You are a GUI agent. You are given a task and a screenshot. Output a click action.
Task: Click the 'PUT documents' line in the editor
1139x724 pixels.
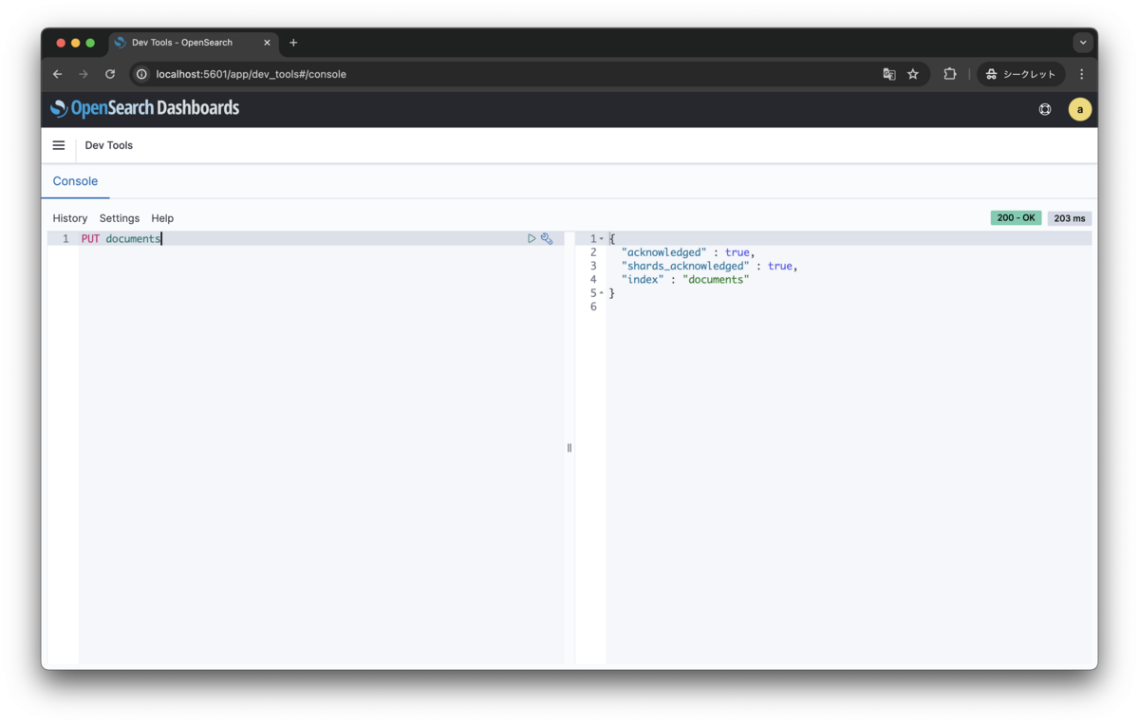click(121, 239)
